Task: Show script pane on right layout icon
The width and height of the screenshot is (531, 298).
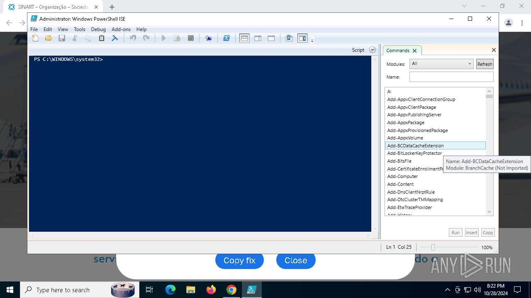Action: [258, 38]
